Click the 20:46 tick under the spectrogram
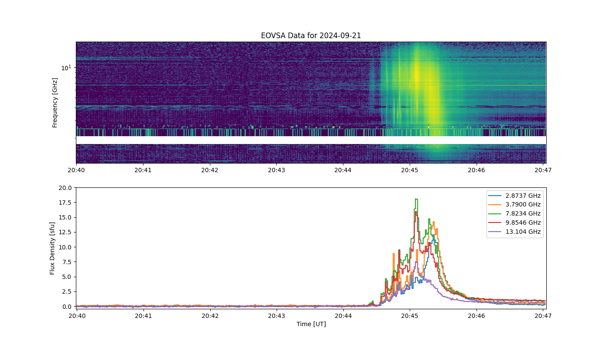The height and width of the screenshot is (347, 607). pyautogui.click(x=476, y=171)
